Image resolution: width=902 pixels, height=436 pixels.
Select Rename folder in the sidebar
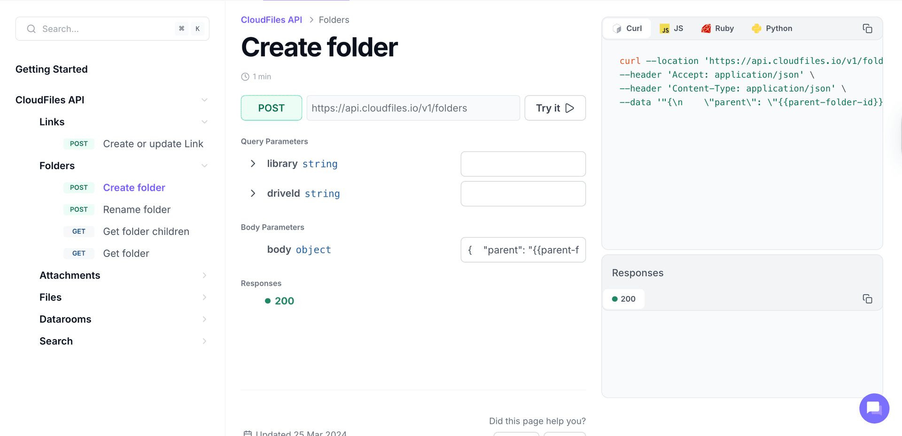tap(137, 210)
